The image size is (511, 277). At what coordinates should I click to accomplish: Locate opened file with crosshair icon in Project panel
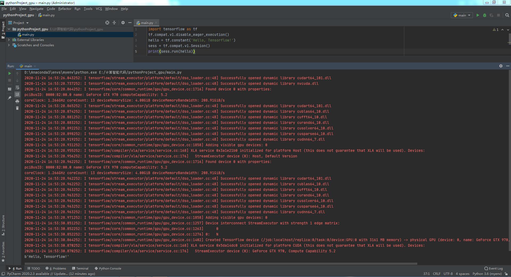[x=107, y=23]
